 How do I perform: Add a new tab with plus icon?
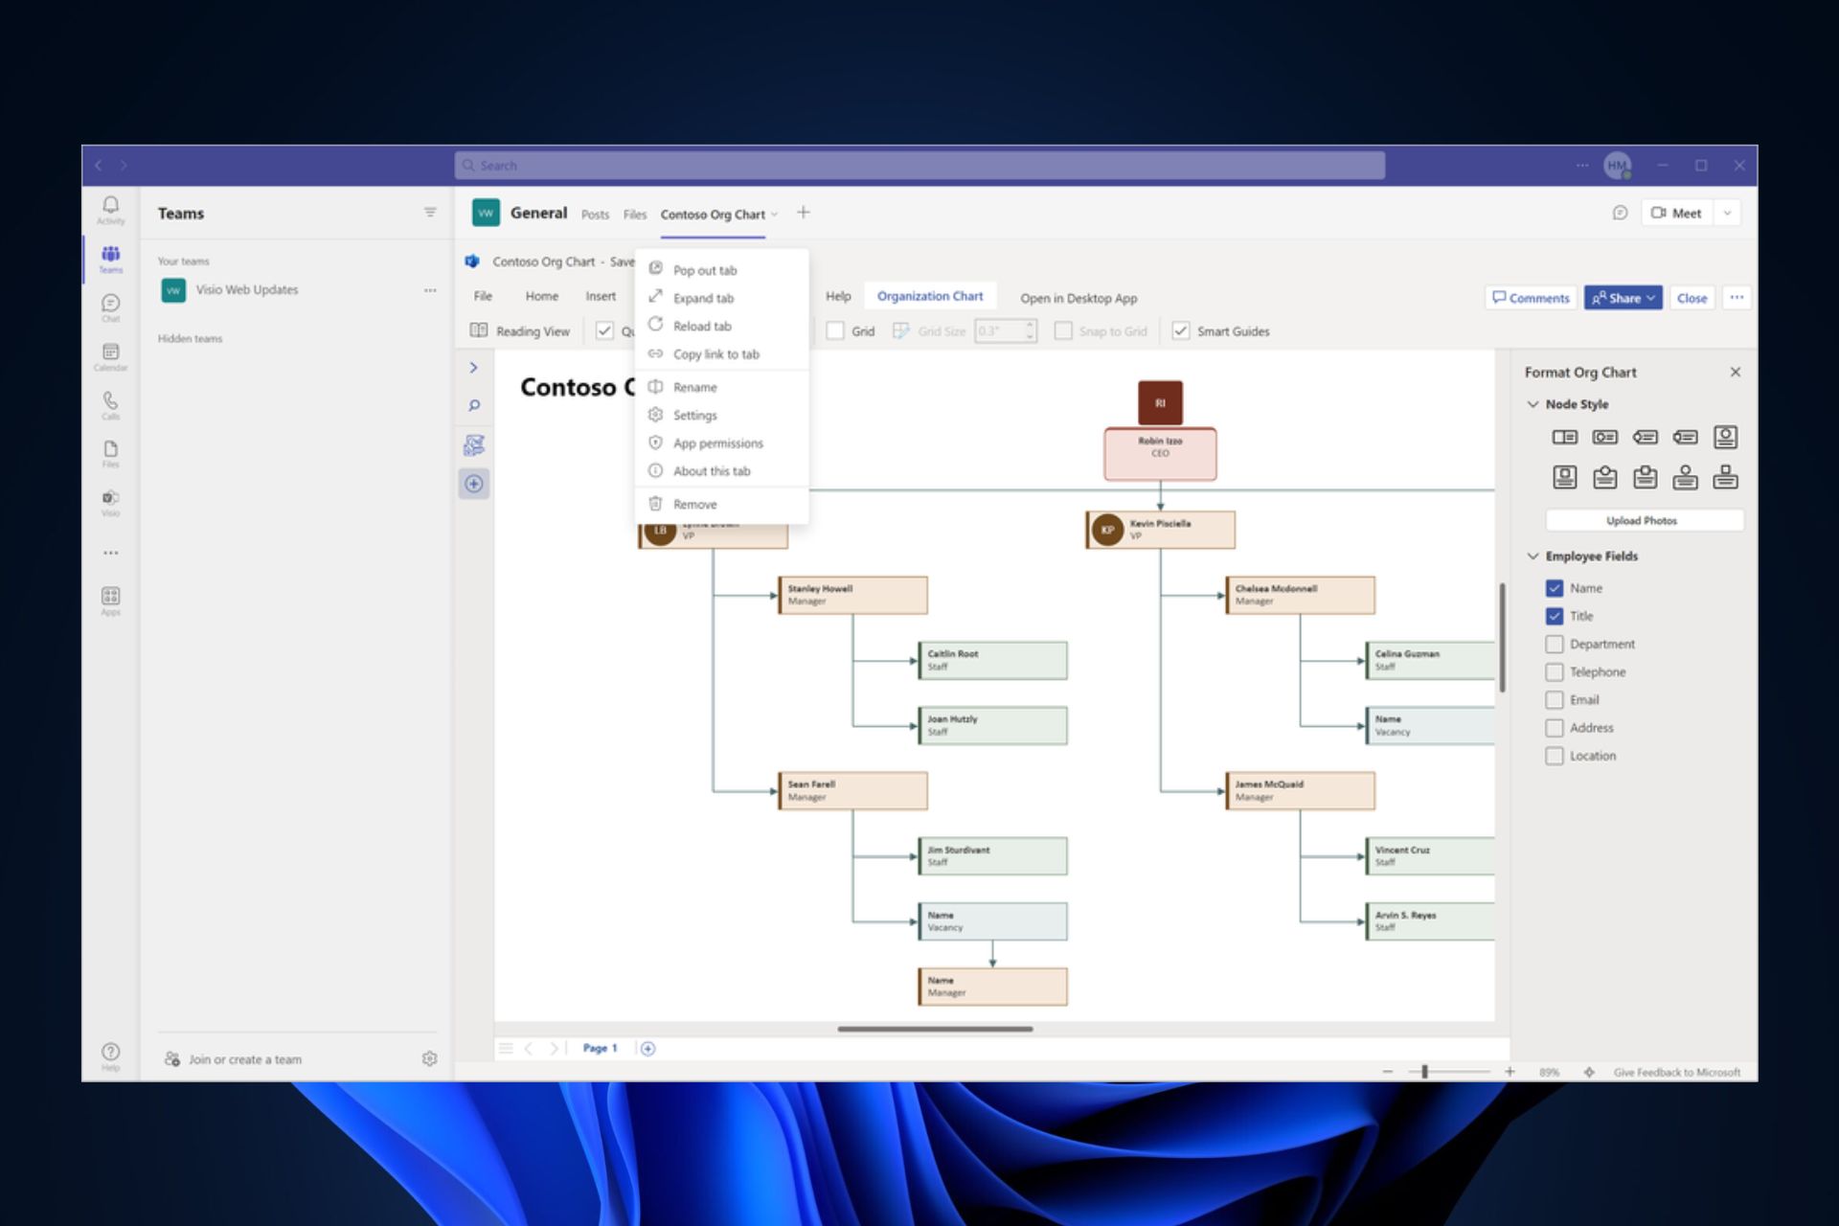pyautogui.click(x=804, y=213)
